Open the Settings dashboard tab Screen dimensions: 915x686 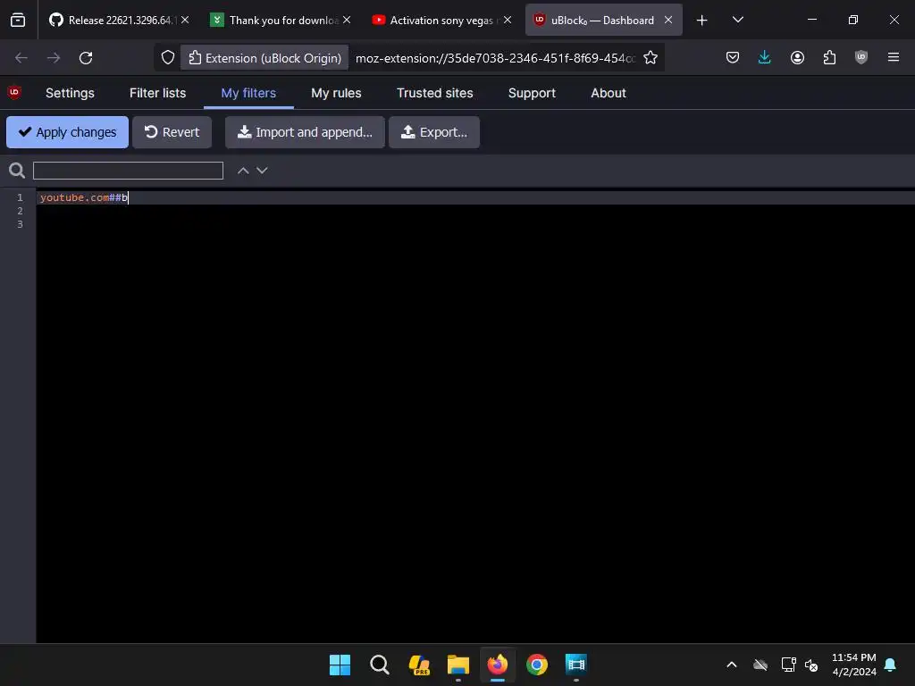click(x=70, y=93)
